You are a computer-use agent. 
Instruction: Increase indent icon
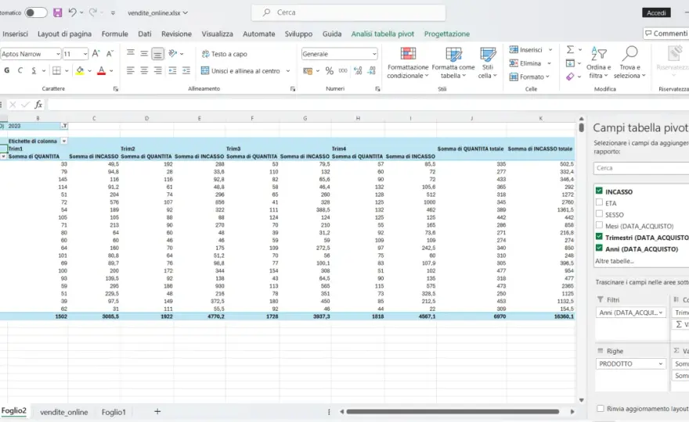(186, 70)
